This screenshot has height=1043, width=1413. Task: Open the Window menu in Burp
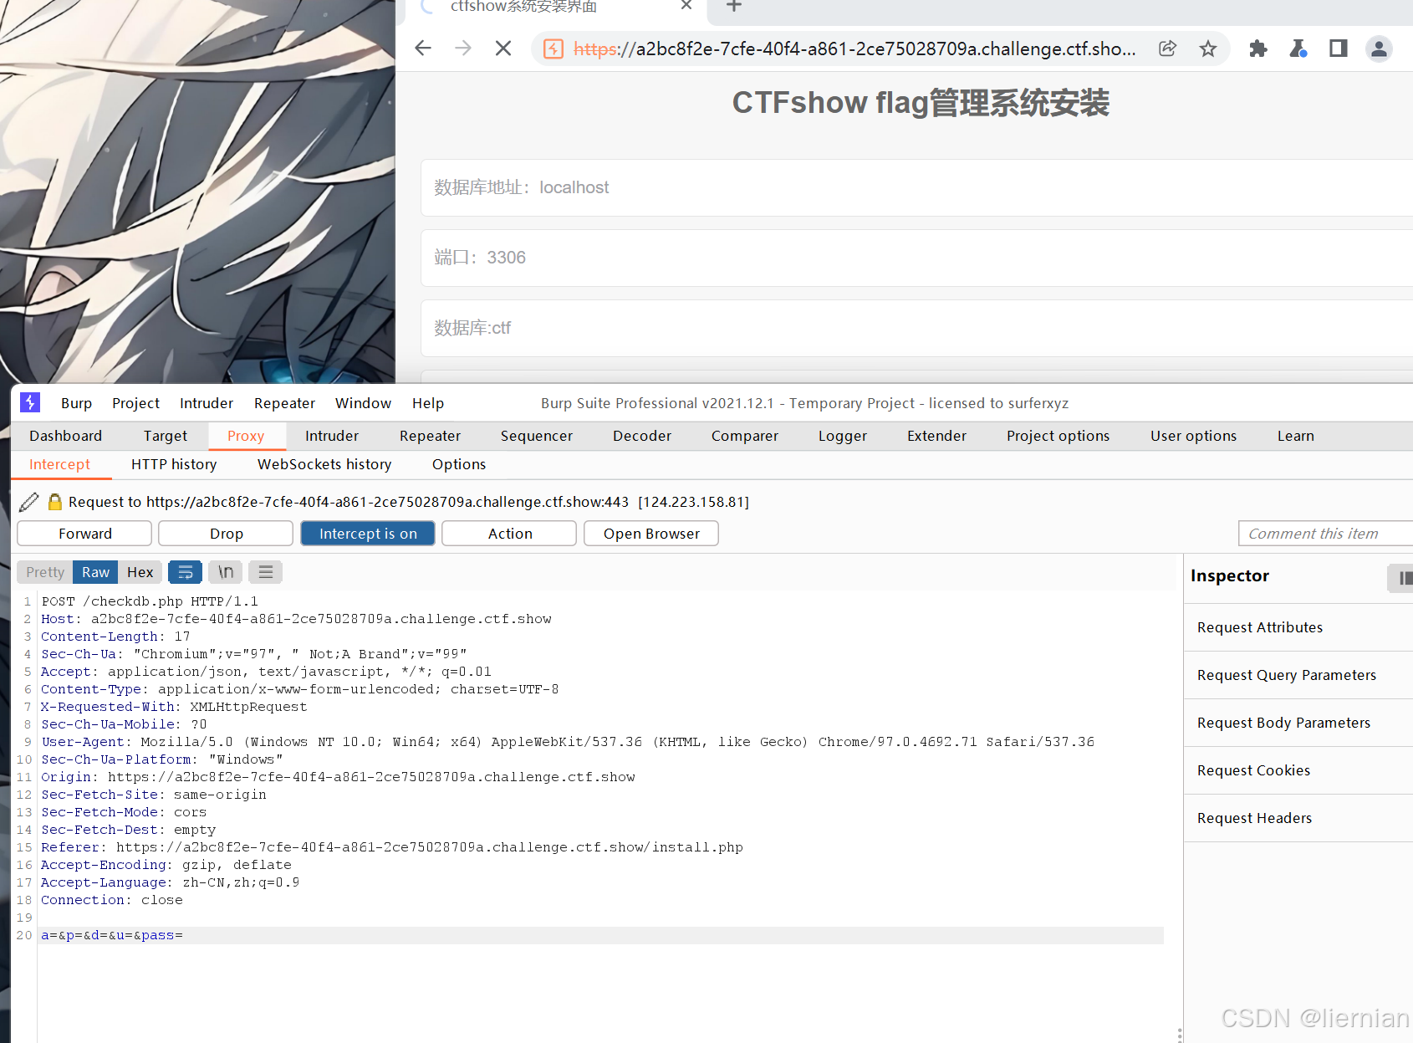click(x=362, y=403)
